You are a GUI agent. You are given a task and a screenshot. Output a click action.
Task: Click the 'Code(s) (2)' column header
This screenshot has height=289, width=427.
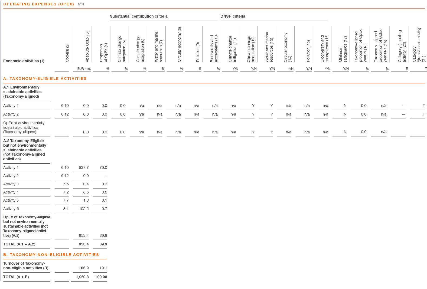[67, 53]
